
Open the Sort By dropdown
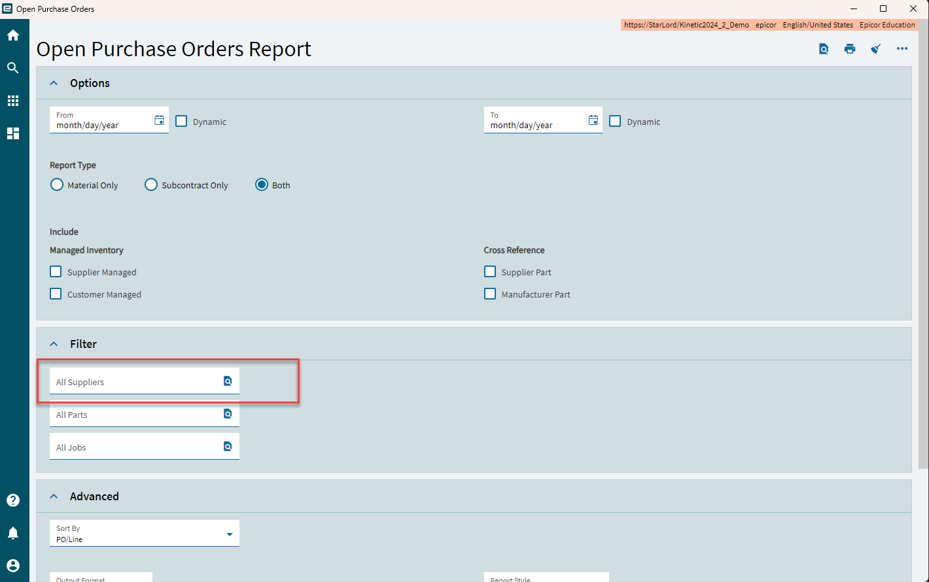145,533
